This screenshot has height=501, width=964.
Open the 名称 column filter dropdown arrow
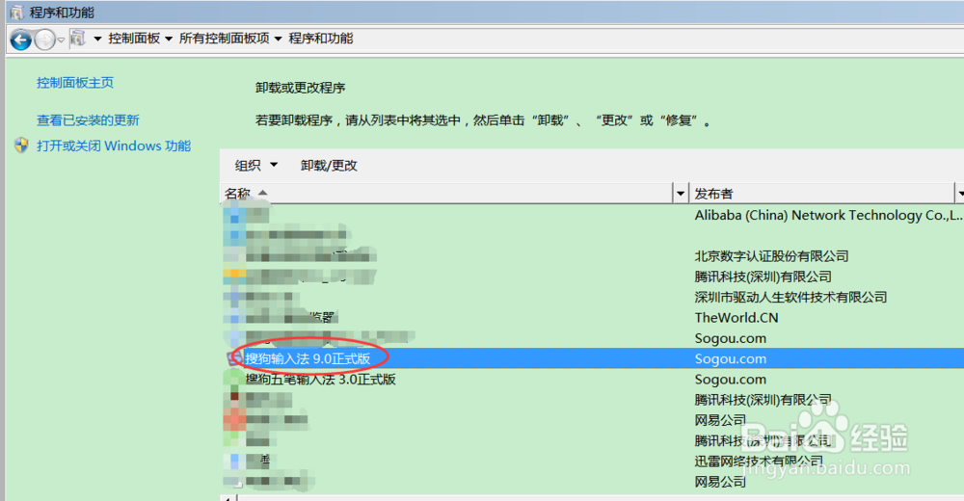[x=681, y=194]
